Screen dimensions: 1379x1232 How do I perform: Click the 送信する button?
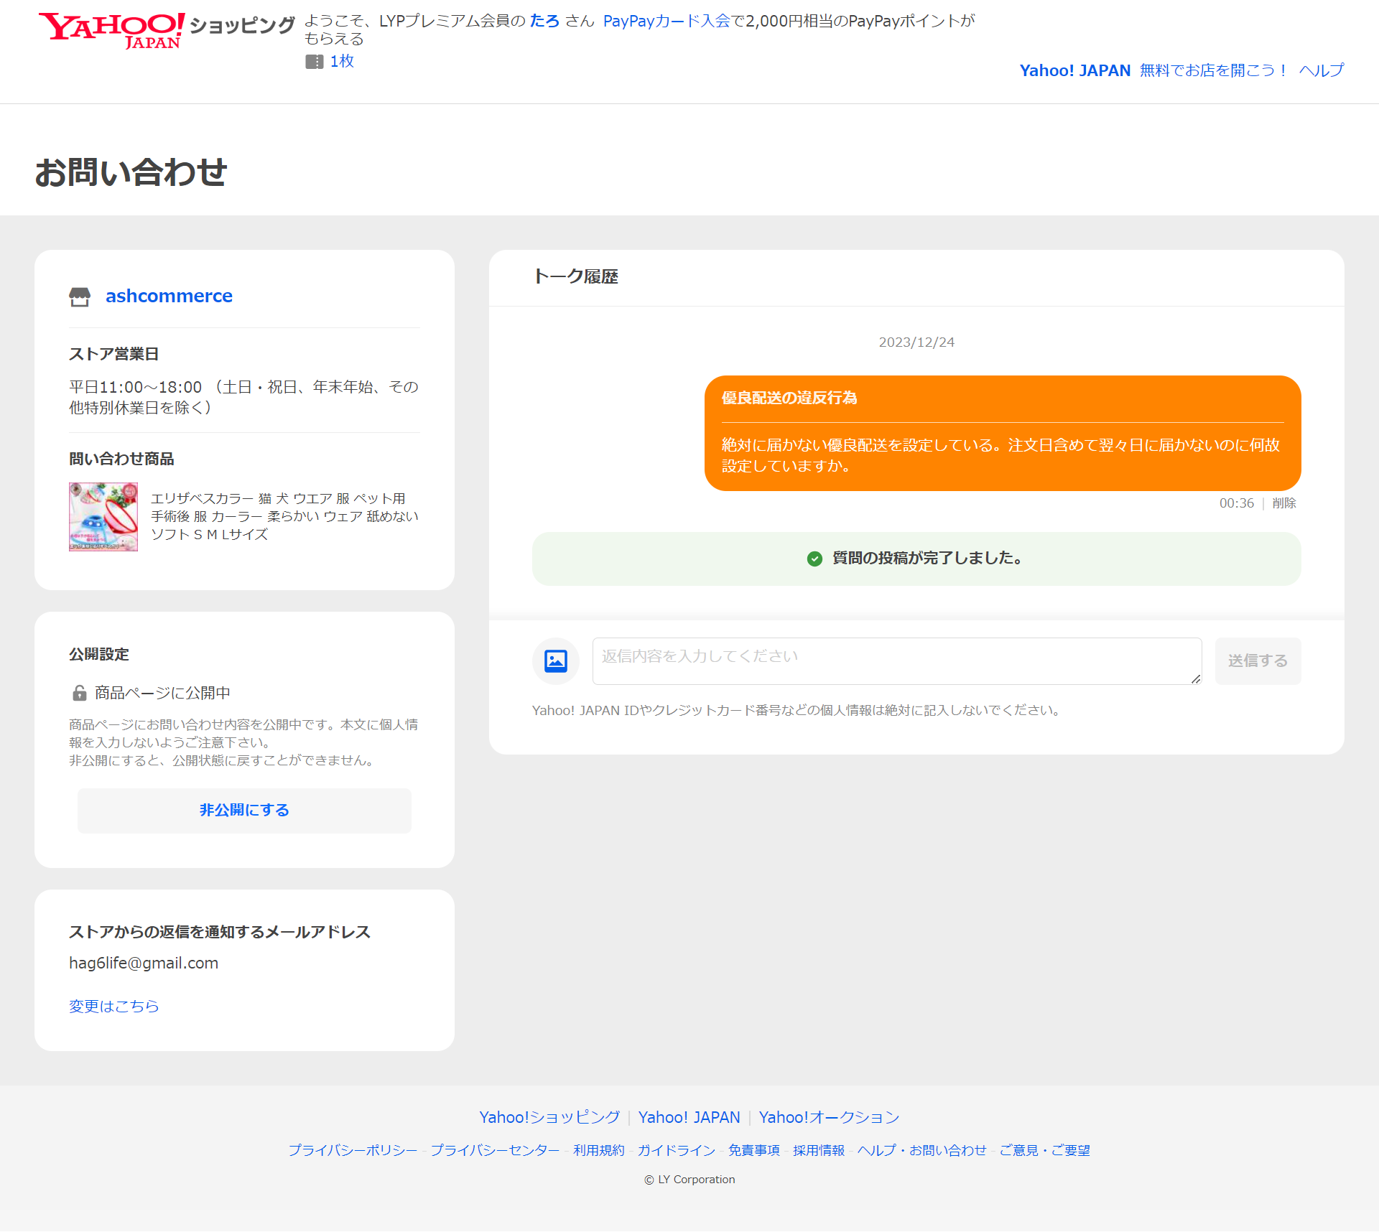coord(1258,661)
